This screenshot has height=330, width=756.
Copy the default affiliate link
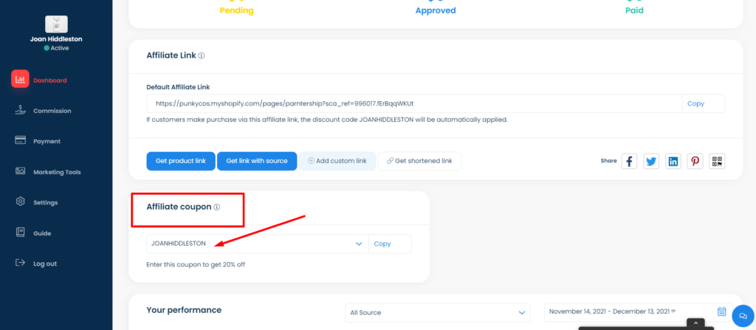(x=695, y=104)
